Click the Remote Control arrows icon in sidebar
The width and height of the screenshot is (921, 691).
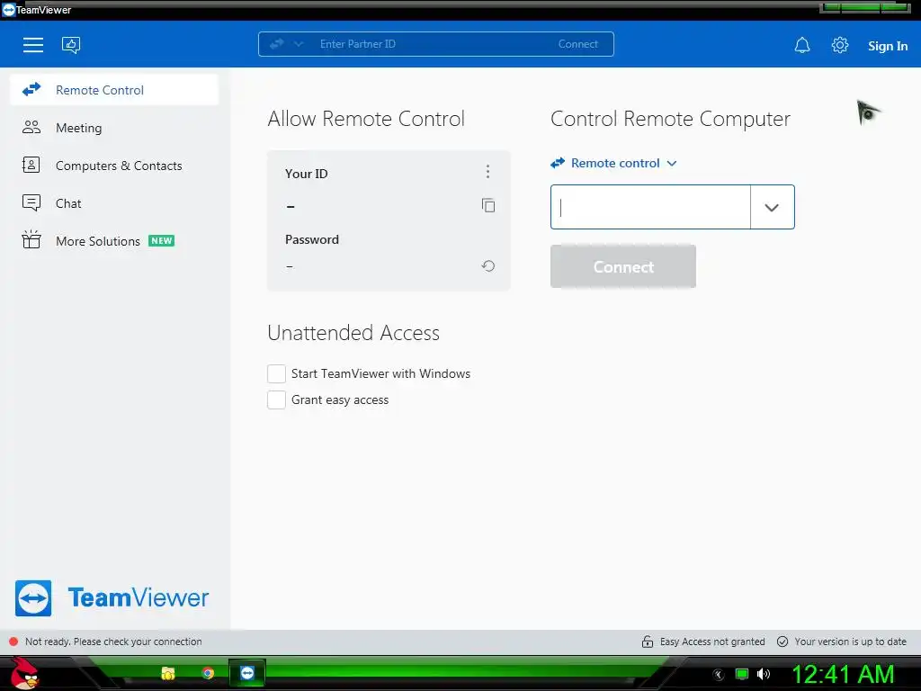point(31,89)
